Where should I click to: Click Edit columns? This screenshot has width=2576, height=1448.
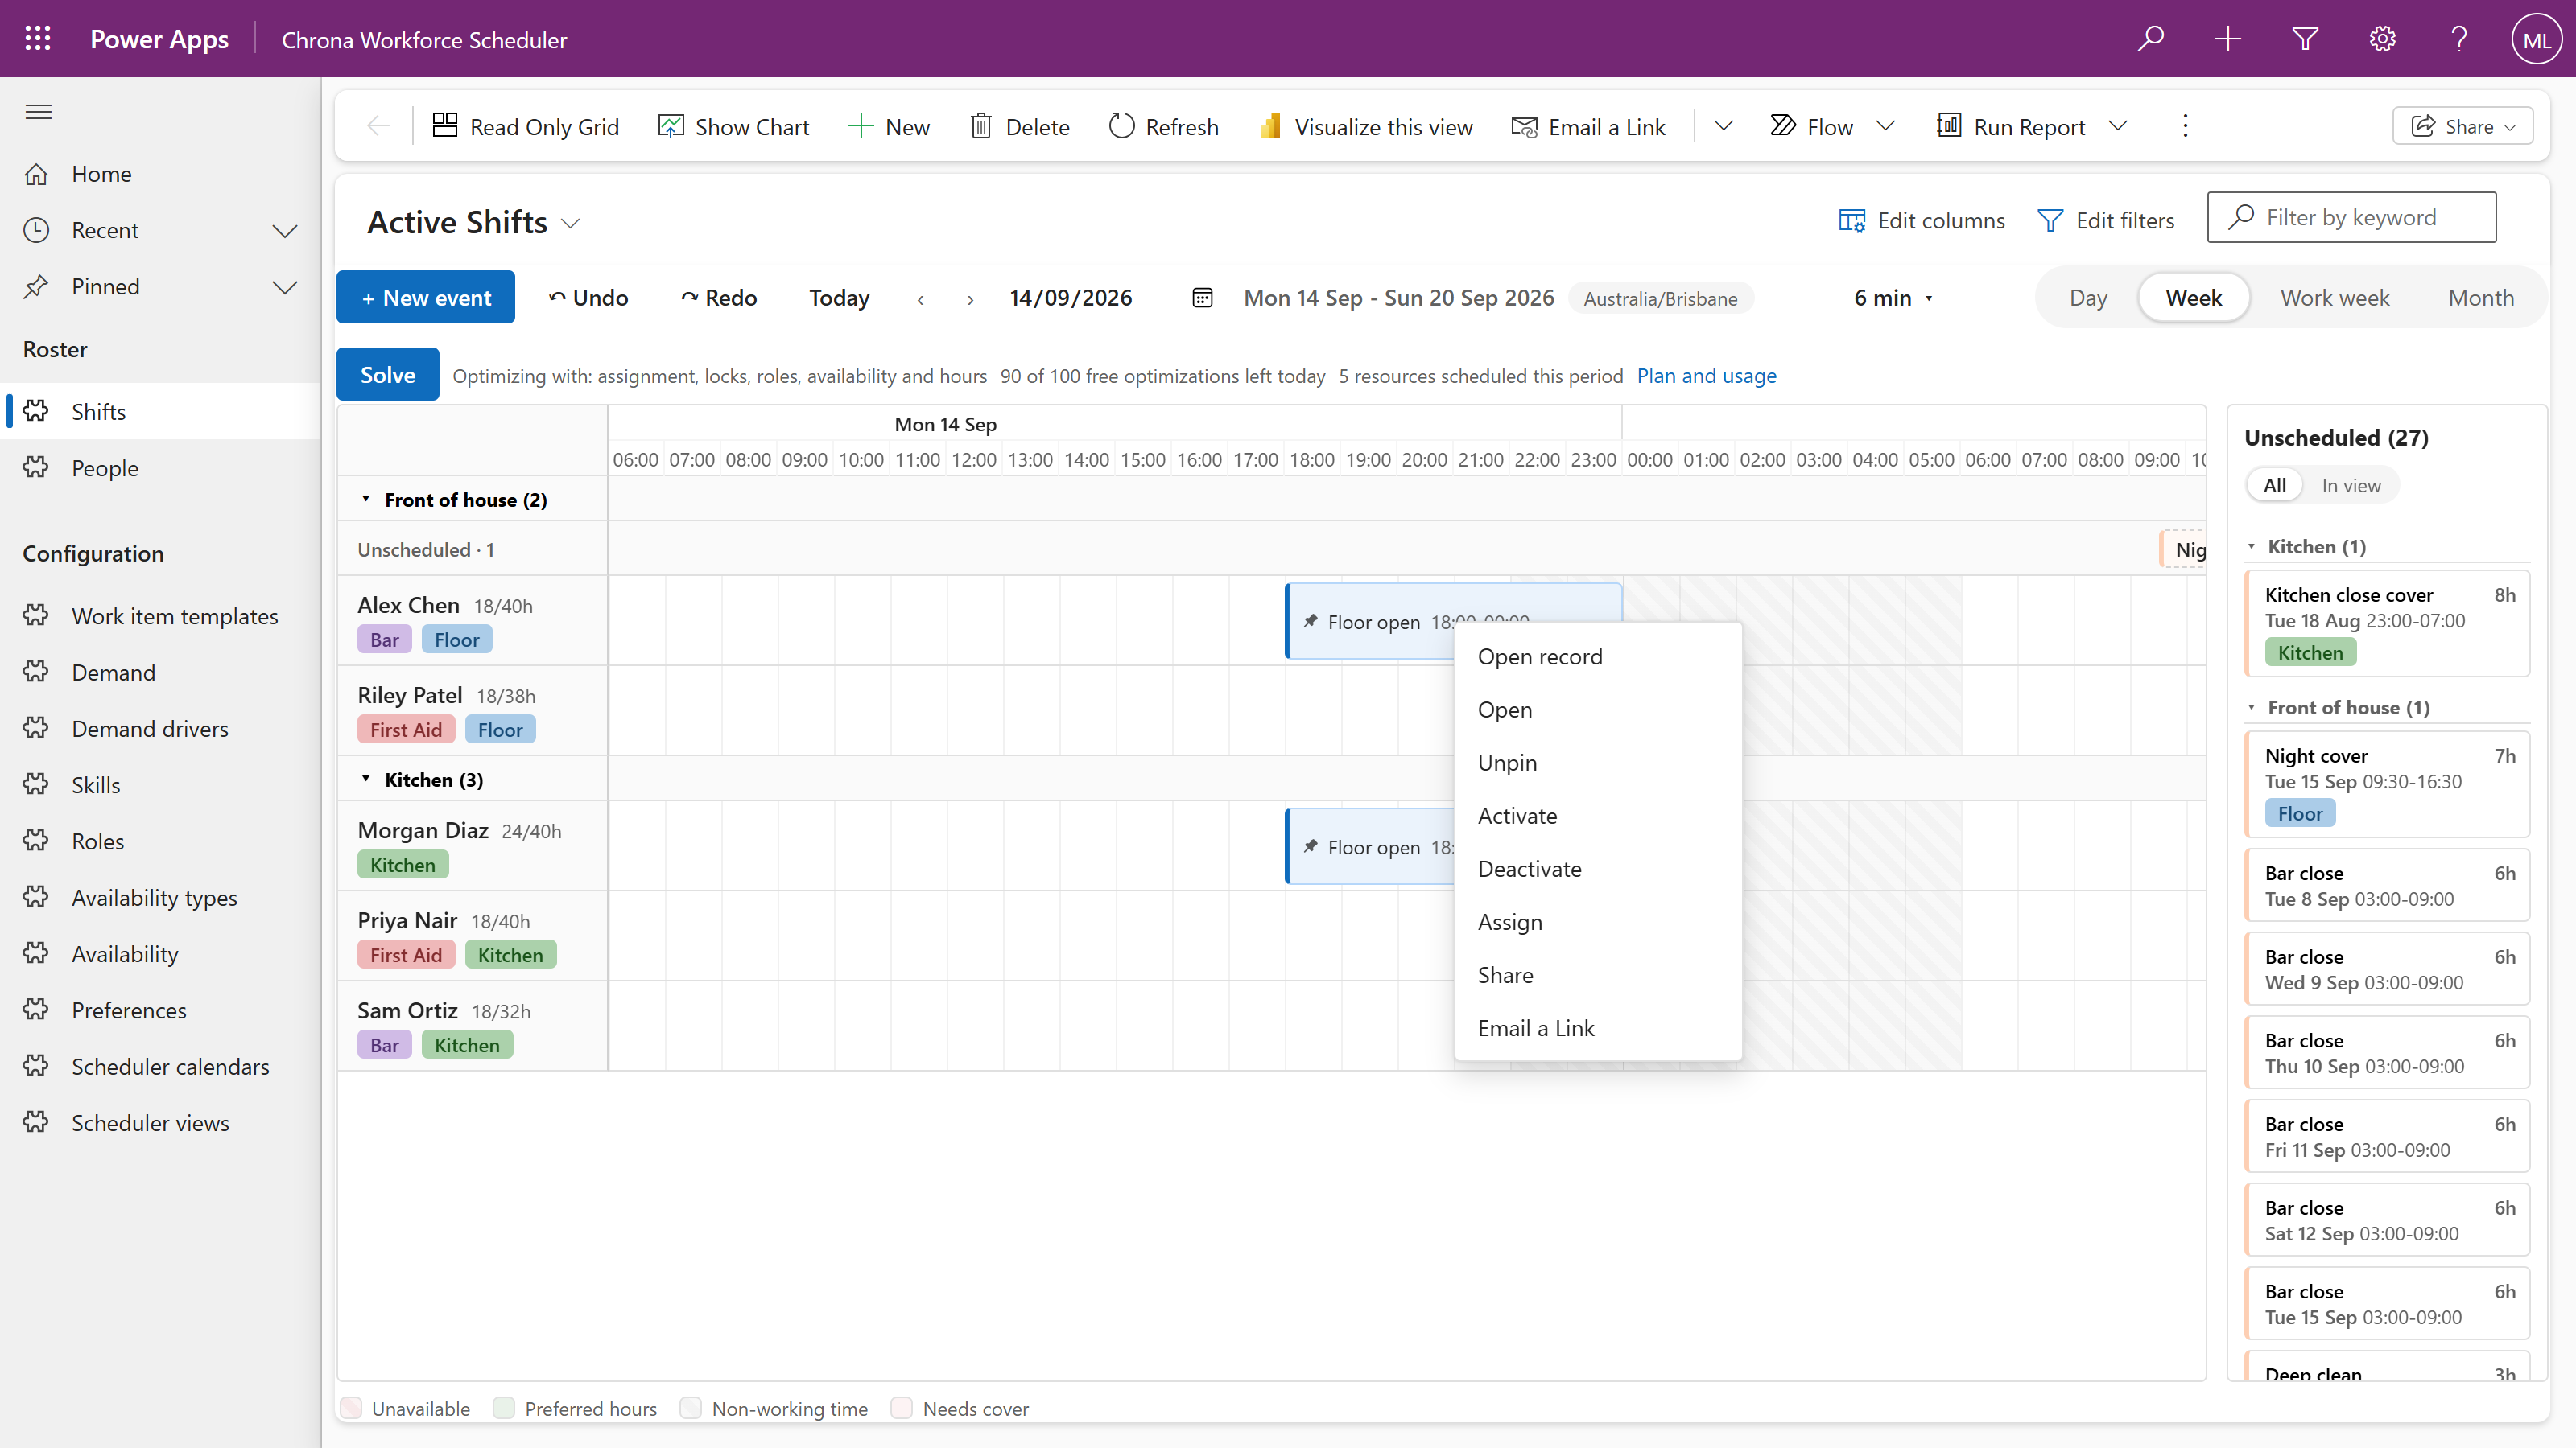1921,220
